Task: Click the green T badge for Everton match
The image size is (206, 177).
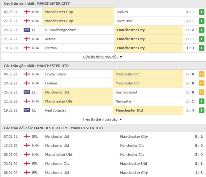Action: click(201, 48)
